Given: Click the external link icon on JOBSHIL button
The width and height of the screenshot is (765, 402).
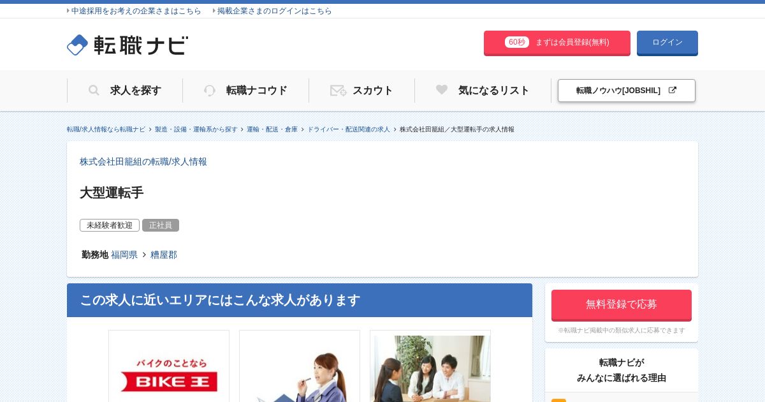Looking at the screenshot, I should (x=672, y=90).
